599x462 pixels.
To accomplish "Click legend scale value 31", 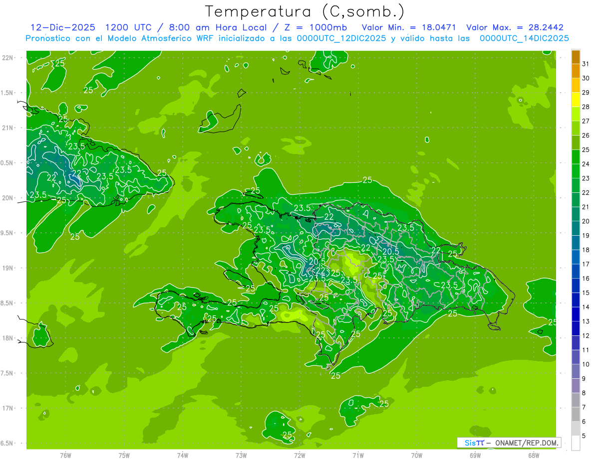I will point(586,64).
